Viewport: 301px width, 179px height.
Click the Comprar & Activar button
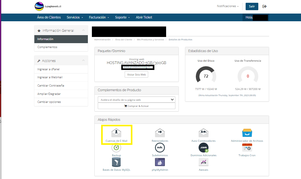[x=136, y=106]
